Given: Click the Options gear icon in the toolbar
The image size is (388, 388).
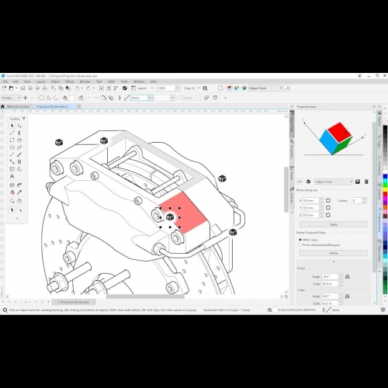Looking at the screenshot, I should [x=205, y=88].
